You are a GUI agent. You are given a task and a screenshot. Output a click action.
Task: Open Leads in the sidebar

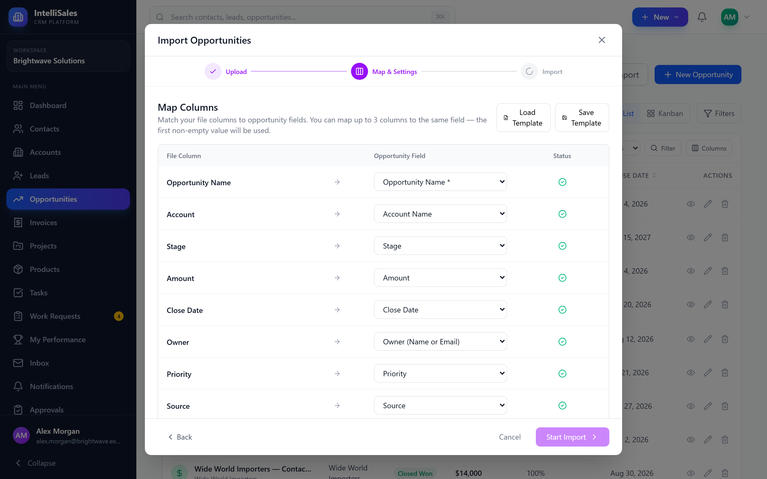click(68, 176)
